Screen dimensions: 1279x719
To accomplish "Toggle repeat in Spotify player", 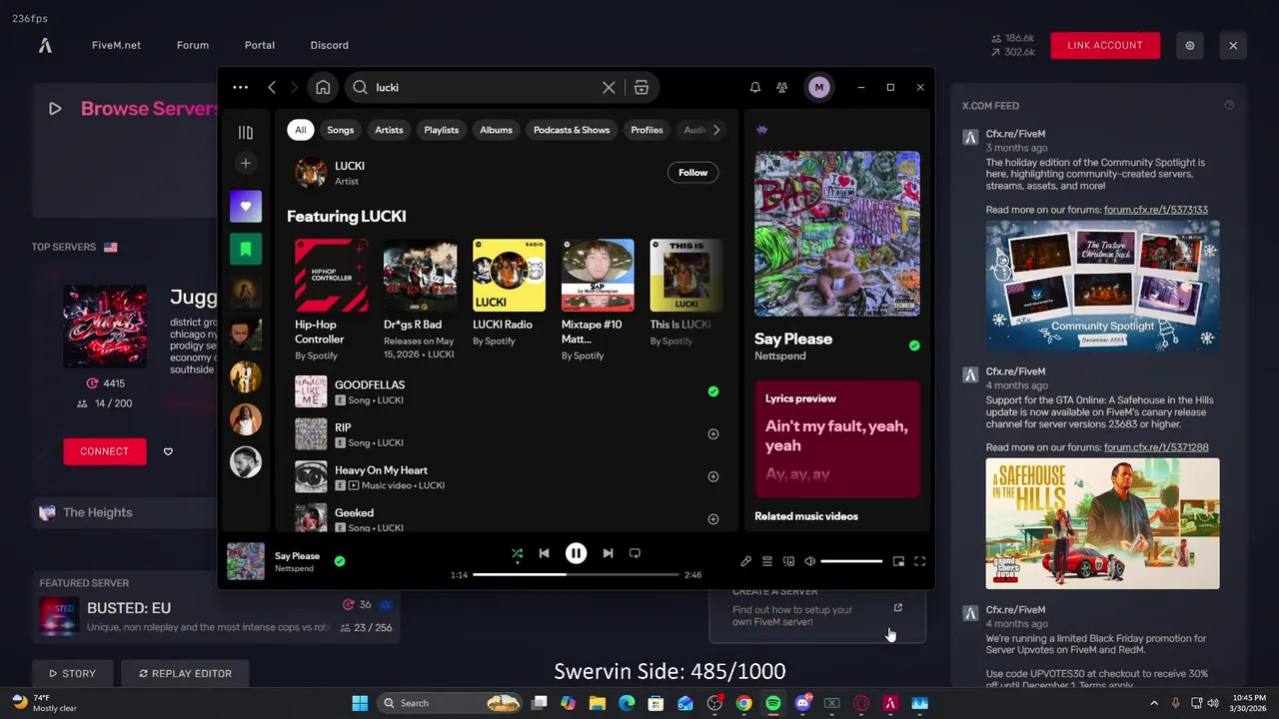I will [635, 553].
